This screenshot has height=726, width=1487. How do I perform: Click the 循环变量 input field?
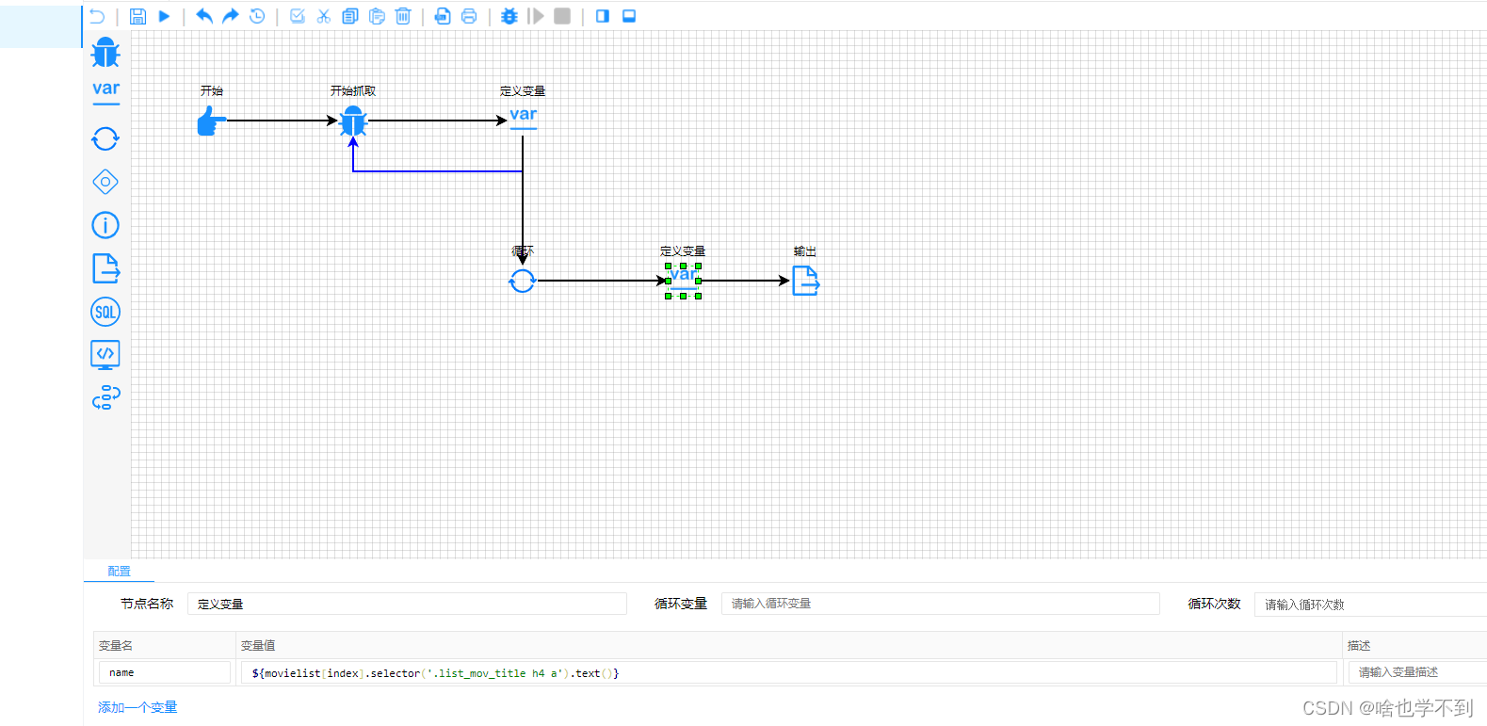click(940, 604)
